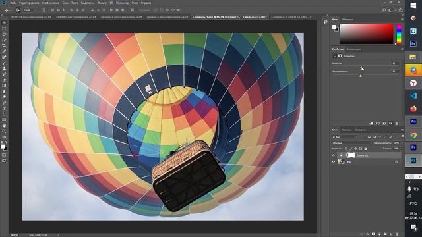Toggle lock all padlock in Layers panel
This screenshot has height=237, width=422.
pyautogui.click(x=365, y=149)
